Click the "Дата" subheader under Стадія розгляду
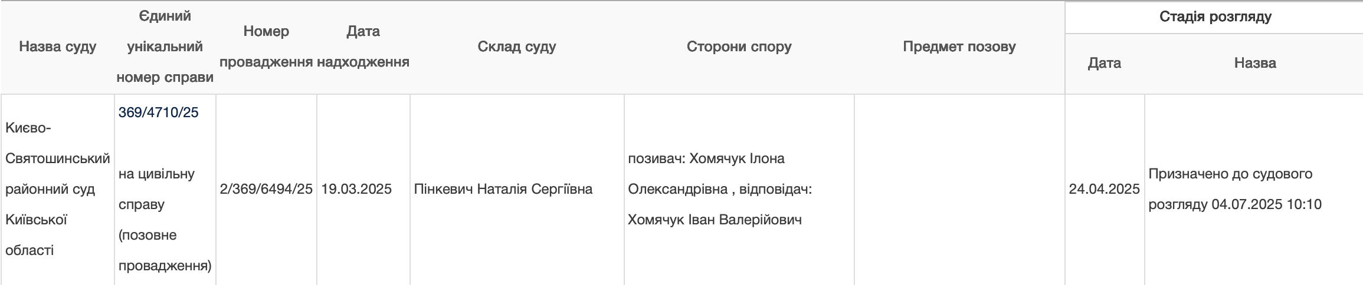The width and height of the screenshot is (1363, 285). click(x=1104, y=63)
